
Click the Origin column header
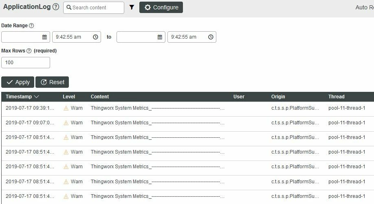pos(278,97)
